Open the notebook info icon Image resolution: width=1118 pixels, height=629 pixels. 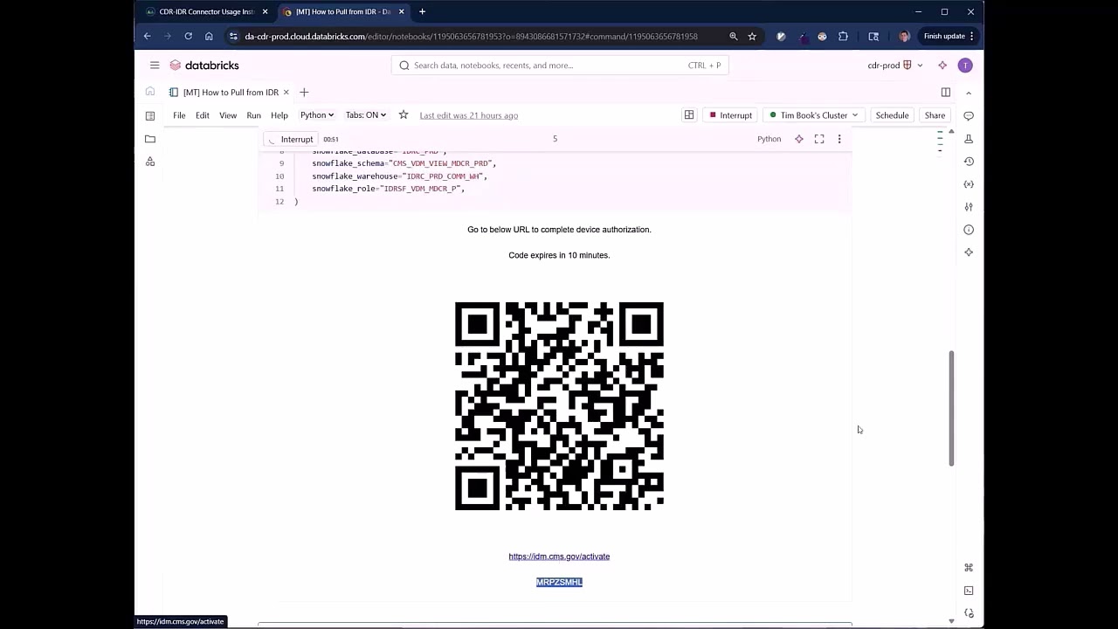coord(969,230)
